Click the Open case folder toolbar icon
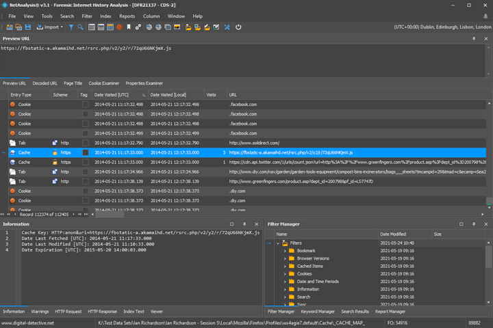 point(19,27)
